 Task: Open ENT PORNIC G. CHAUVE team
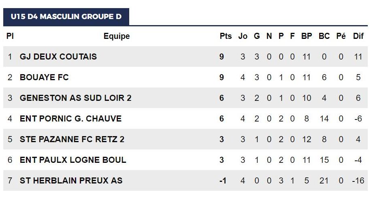click(70, 119)
